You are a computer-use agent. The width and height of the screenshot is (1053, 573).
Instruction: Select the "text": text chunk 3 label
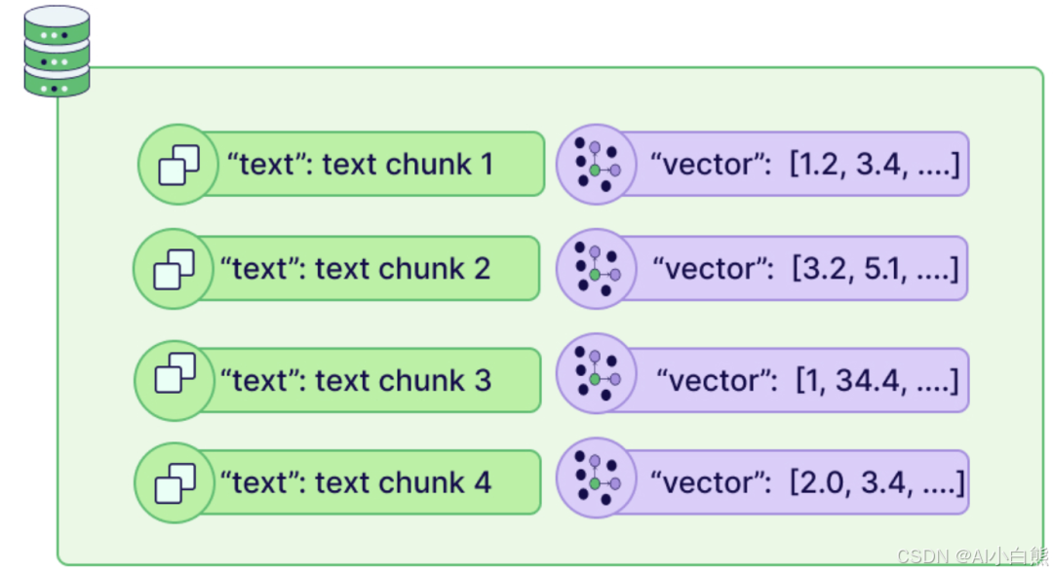[356, 380]
